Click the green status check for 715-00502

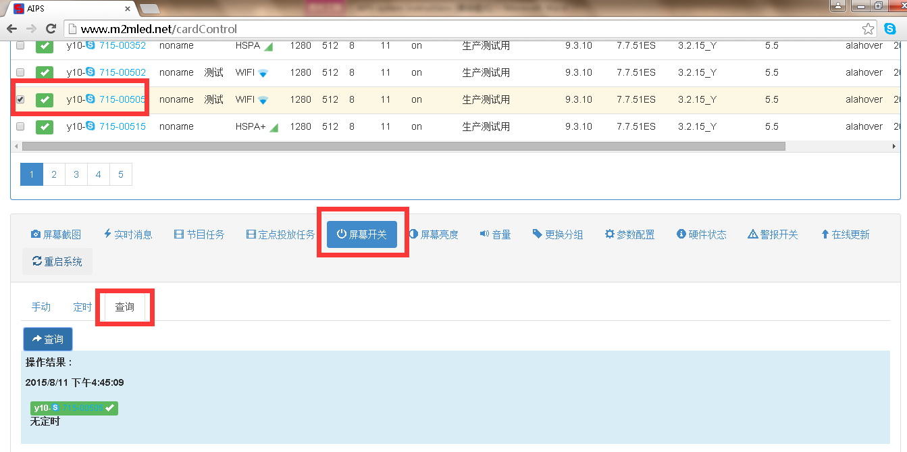pyautogui.click(x=45, y=72)
